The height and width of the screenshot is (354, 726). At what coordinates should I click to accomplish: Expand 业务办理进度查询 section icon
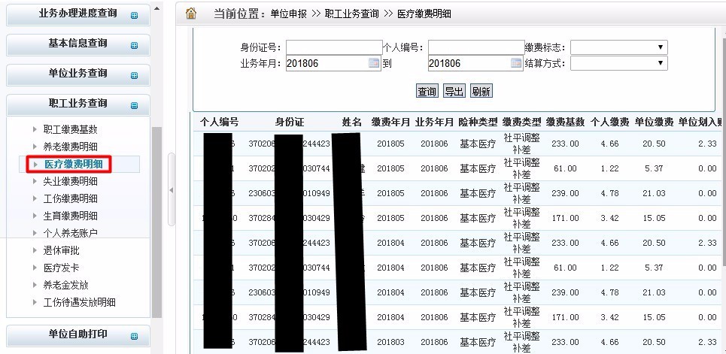[134, 15]
